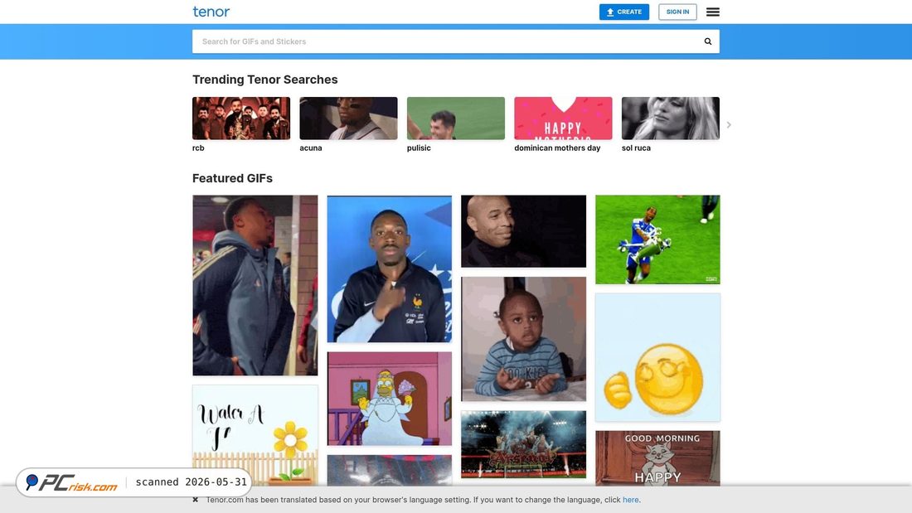Click the 'pulisic' label text

[419, 148]
